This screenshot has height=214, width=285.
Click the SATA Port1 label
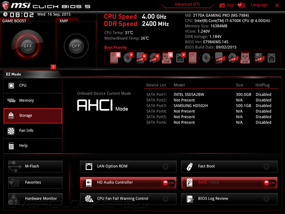[x=156, y=94]
